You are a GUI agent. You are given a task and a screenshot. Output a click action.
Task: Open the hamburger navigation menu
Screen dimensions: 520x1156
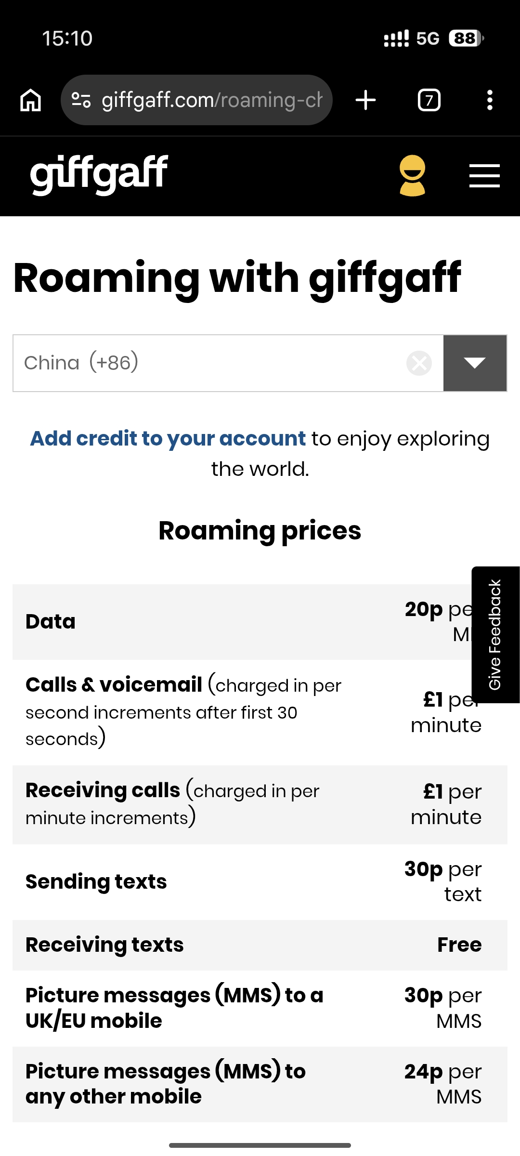[x=484, y=175]
